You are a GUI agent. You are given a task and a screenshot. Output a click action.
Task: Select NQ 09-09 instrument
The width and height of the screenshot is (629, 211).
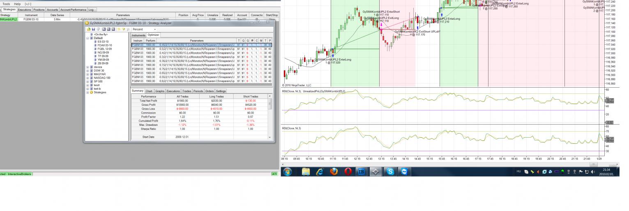tap(103, 52)
